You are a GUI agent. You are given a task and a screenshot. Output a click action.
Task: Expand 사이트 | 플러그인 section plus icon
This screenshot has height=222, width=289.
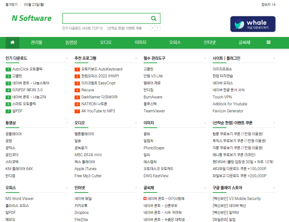pyautogui.click(x=274, y=58)
